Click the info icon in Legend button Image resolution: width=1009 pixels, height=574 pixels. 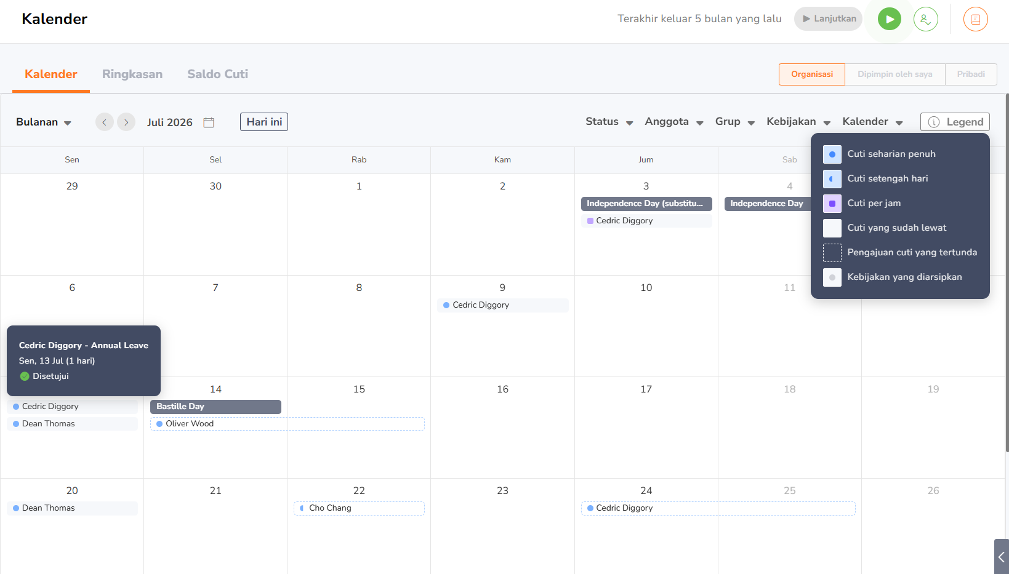(933, 122)
